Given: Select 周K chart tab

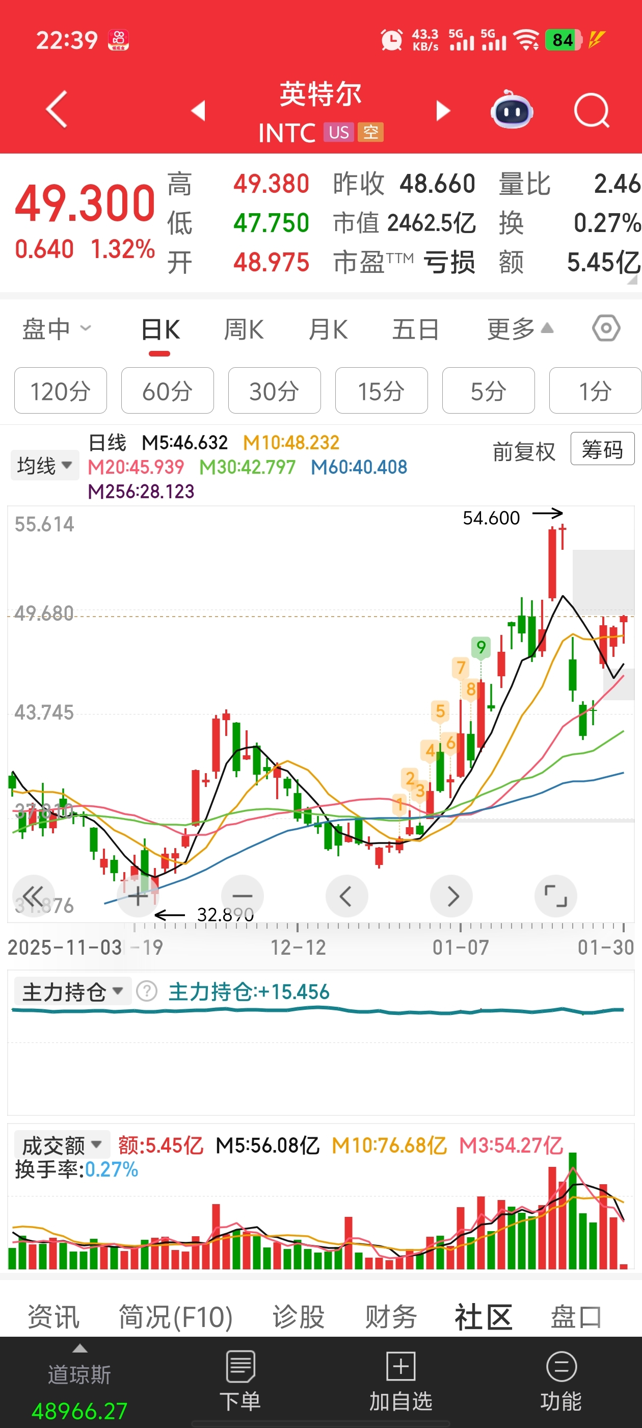Looking at the screenshot, I should (244, 329).
